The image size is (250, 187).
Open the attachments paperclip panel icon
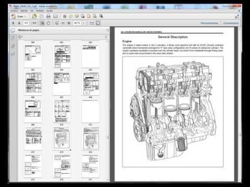(x=13, y=46)
